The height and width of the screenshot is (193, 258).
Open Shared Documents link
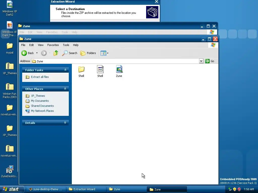click(x=42, y=106)
